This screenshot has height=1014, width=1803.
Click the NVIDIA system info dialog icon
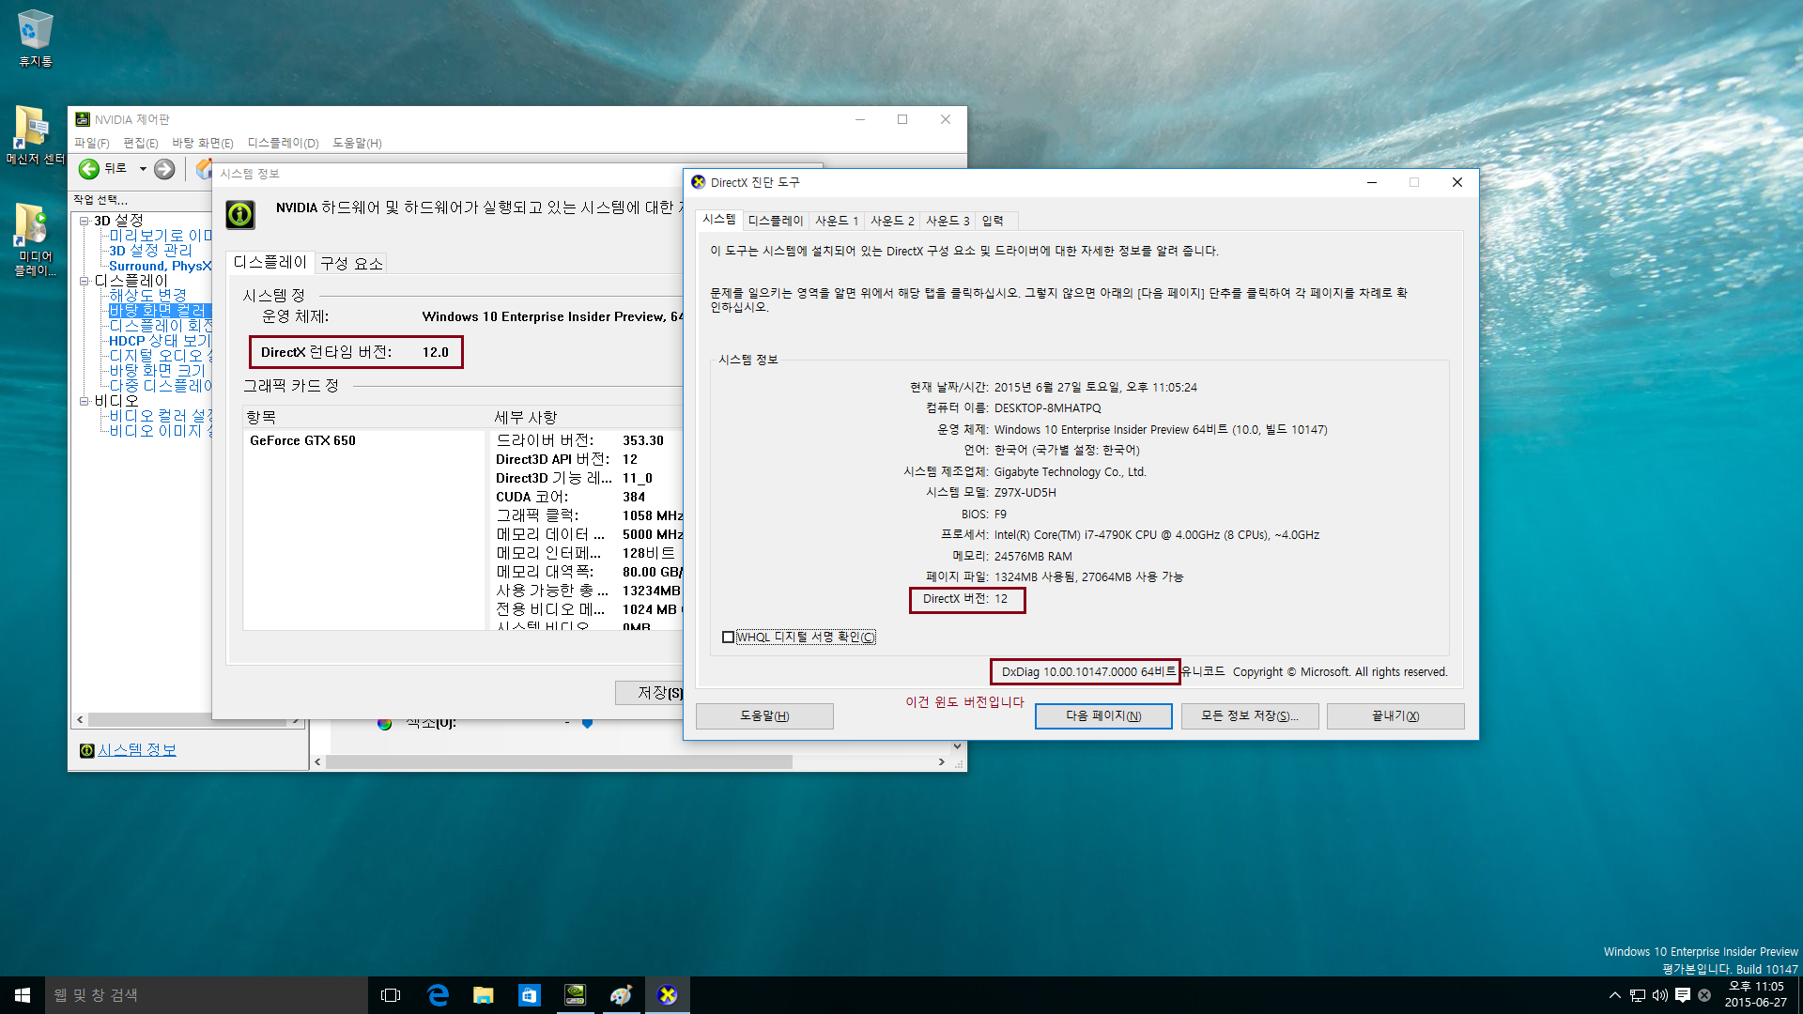(240, 215)
